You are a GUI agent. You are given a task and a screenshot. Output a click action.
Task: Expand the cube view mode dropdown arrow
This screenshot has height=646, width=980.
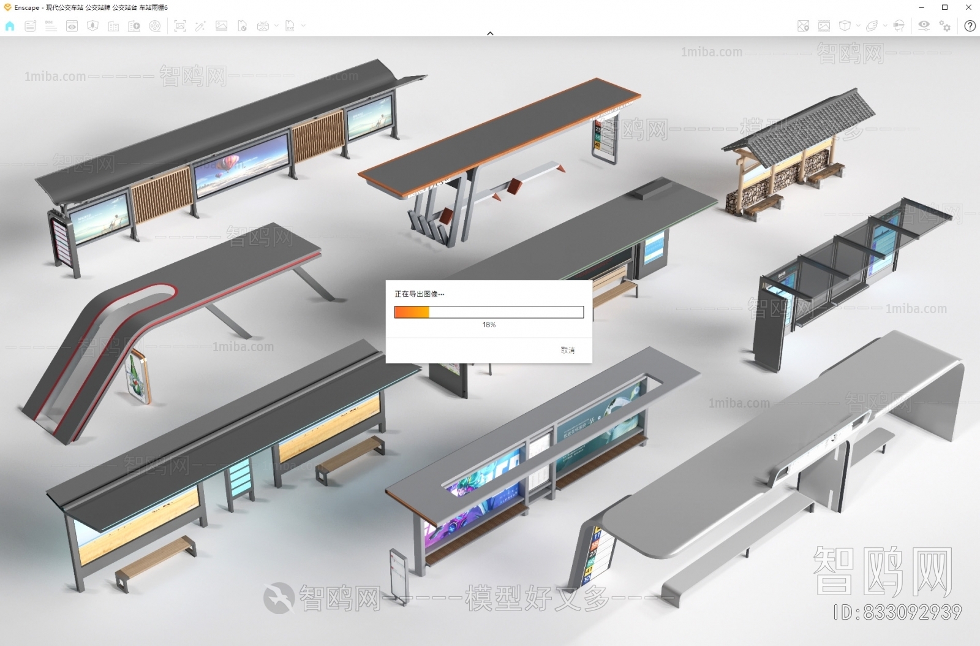pos(858,26)
